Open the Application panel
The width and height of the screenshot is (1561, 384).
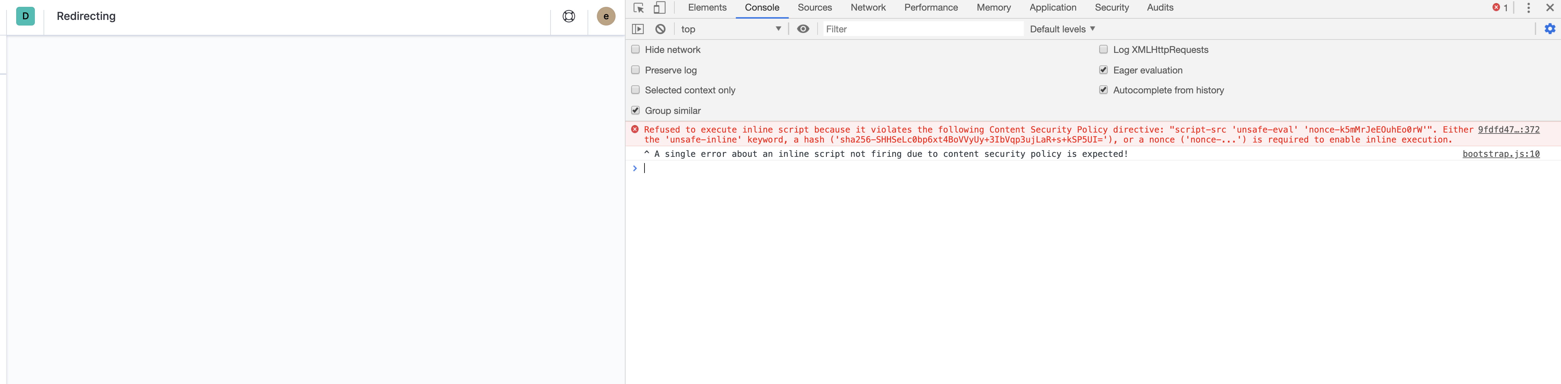(1052, 8)
